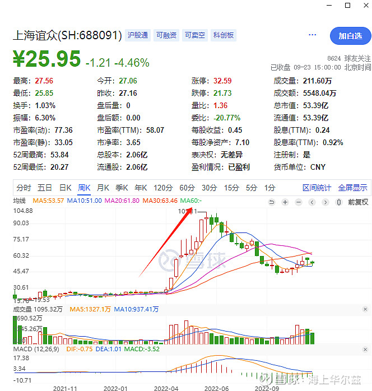
Task: Click the 成交量 1095.32万 label
Action: point(38,309)
